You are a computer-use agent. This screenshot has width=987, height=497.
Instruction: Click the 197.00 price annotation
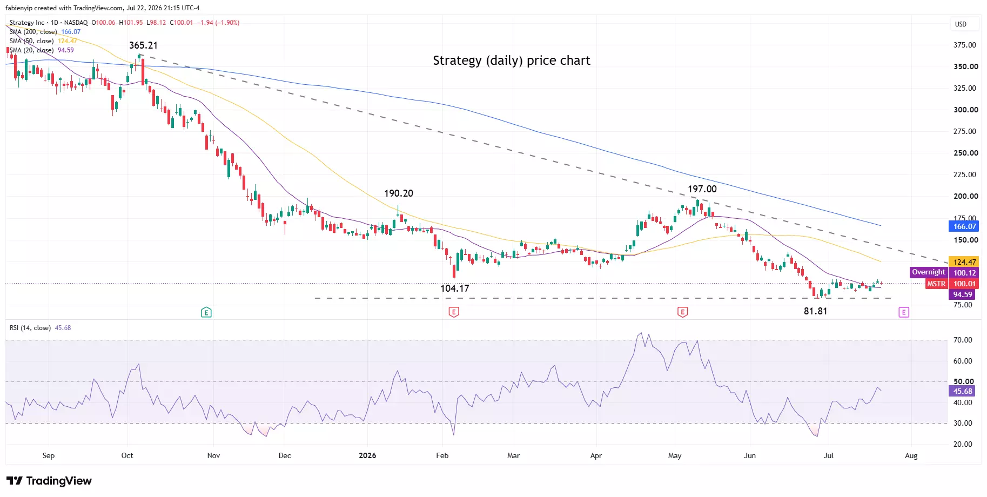702,189
